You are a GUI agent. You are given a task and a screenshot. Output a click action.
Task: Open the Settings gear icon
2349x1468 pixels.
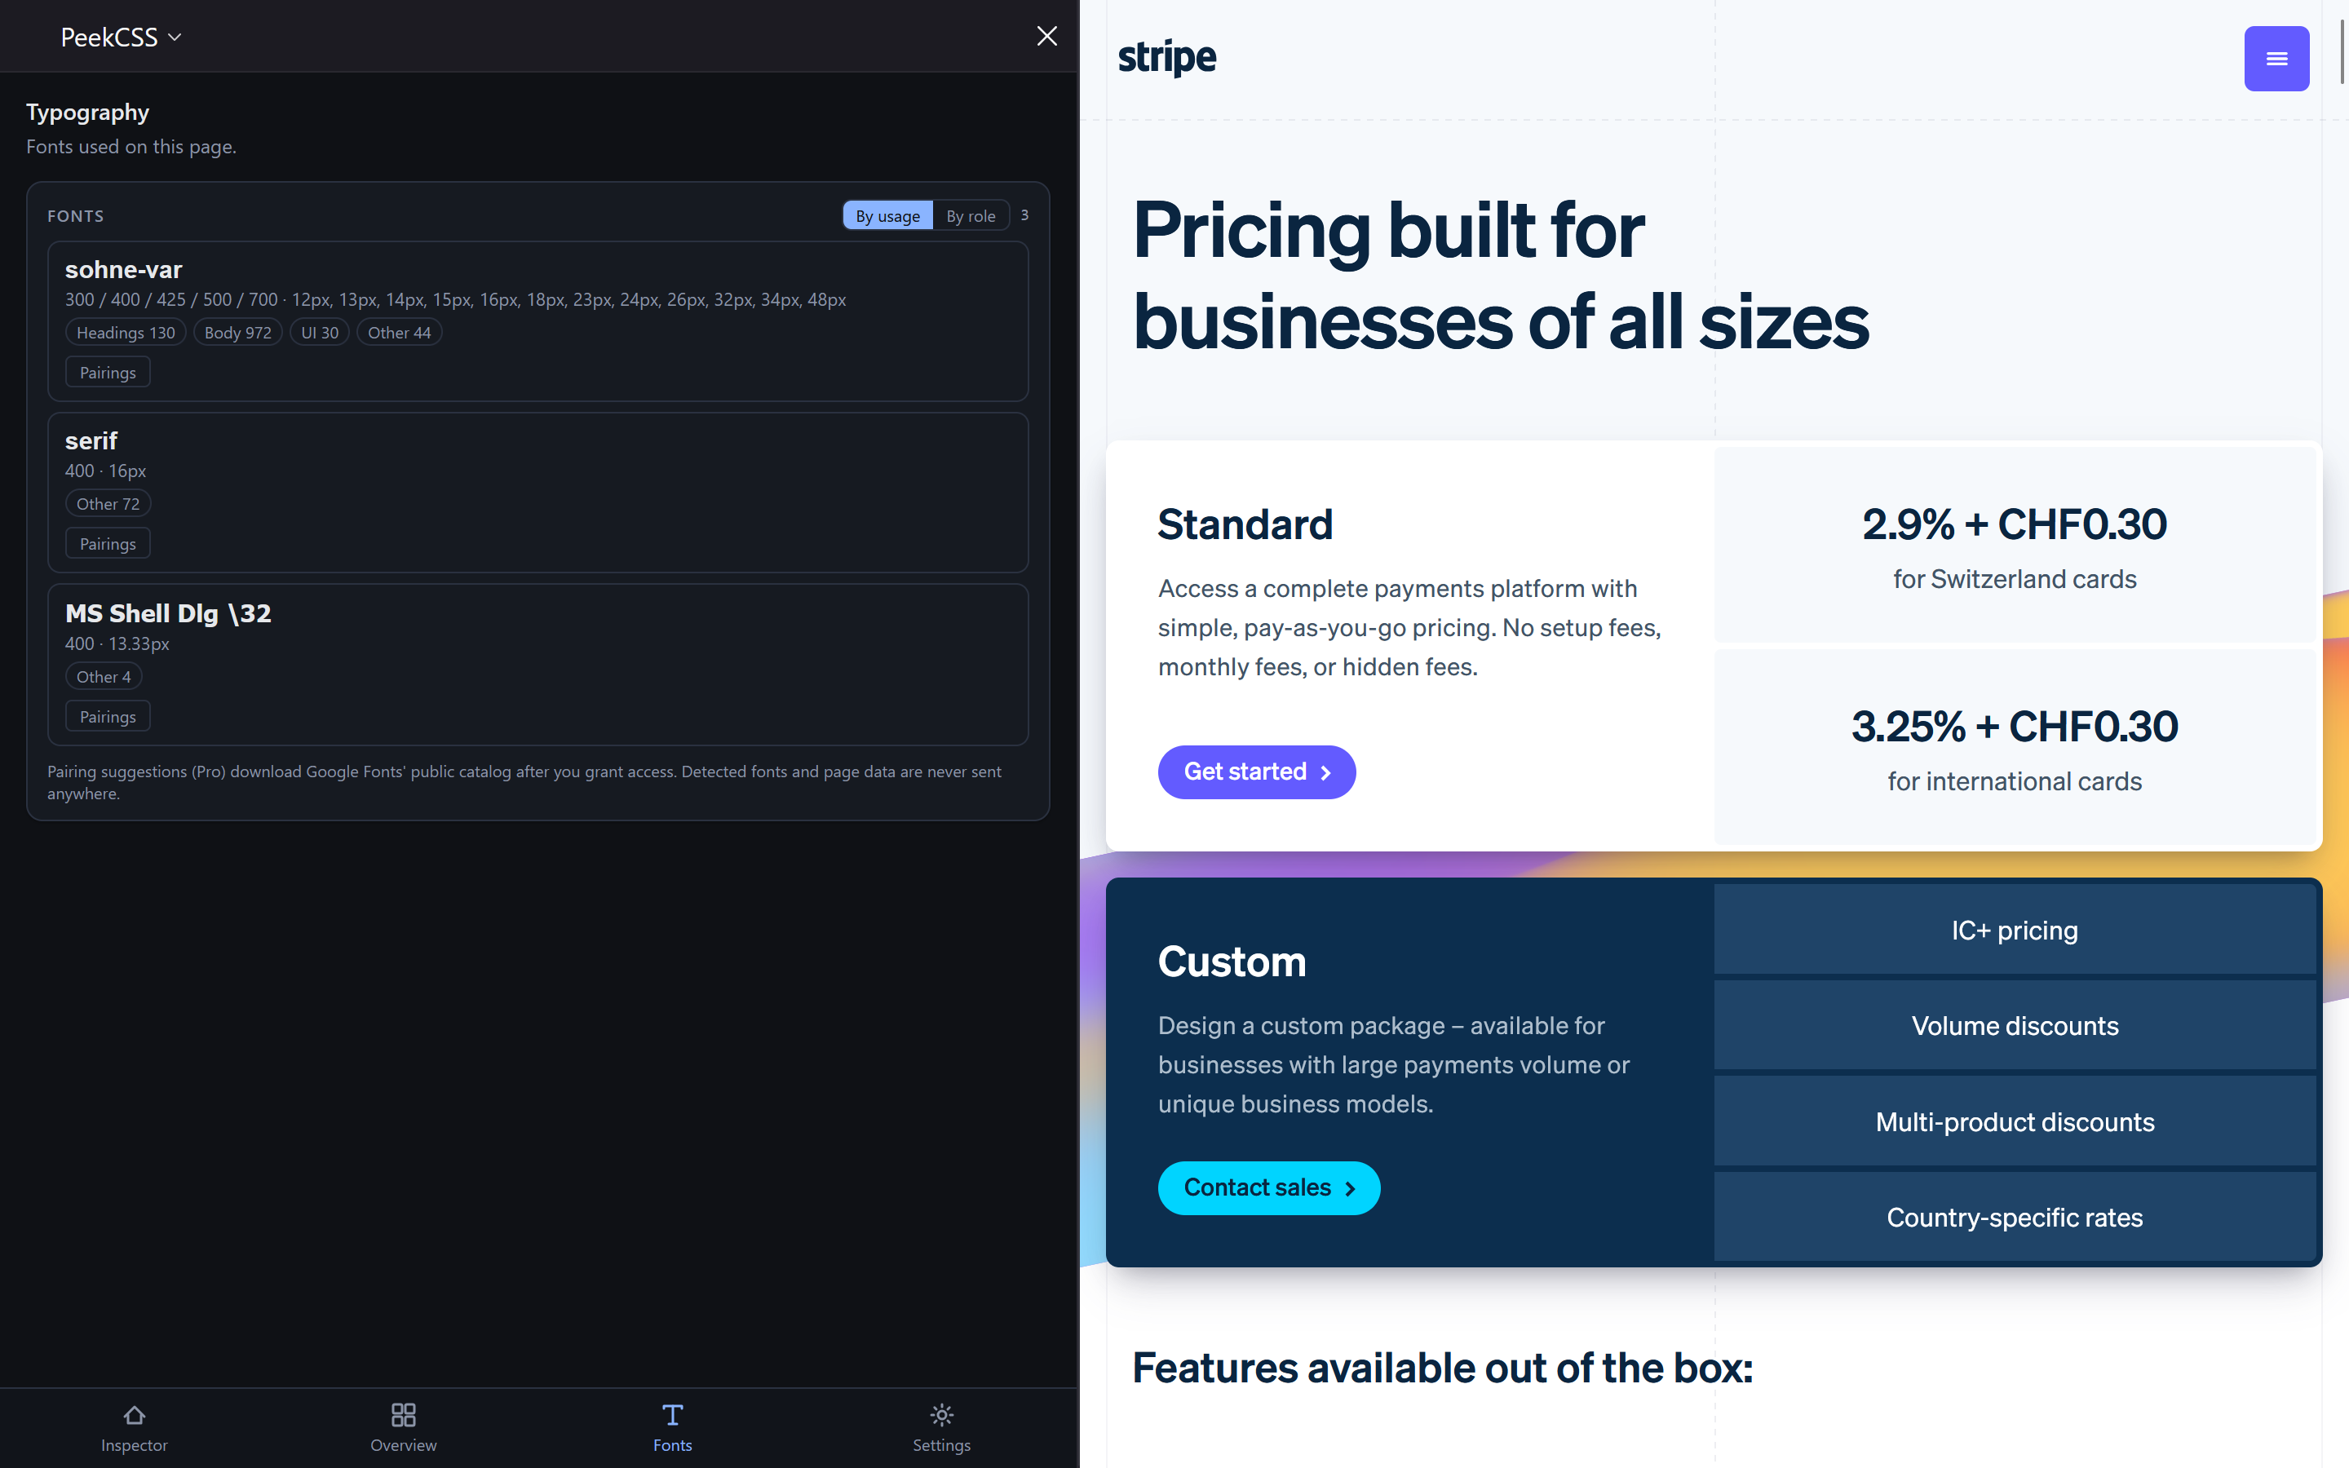(940, 1415)
